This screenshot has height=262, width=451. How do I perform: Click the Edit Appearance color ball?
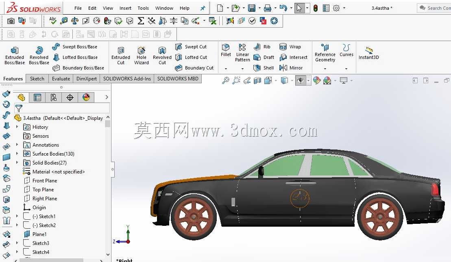point(317,80)
